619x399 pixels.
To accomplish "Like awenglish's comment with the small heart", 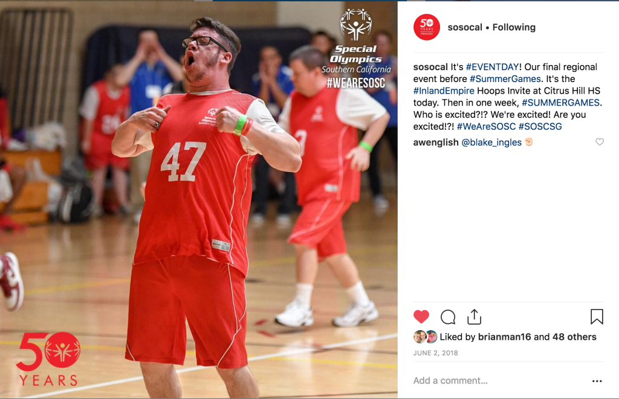I will point(600,142).
